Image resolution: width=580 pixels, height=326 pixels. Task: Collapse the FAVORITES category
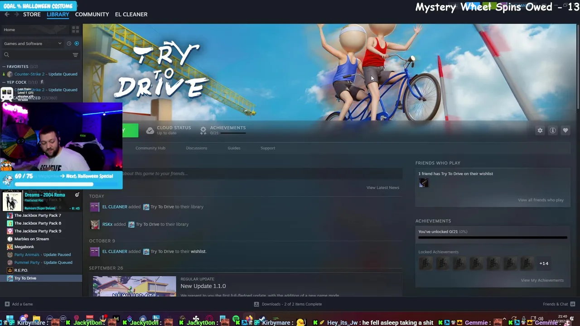tap(4, 67)
